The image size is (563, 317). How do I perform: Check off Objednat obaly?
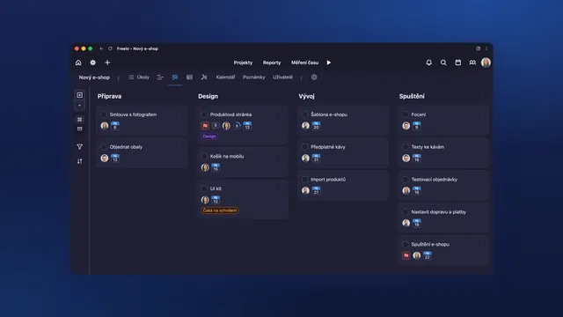104,147
